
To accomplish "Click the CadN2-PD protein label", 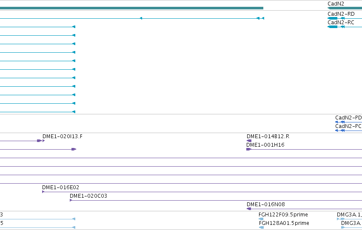I will coord(348,118).
